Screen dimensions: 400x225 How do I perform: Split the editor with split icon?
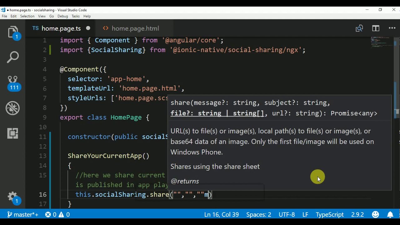(x=376, y=28)
